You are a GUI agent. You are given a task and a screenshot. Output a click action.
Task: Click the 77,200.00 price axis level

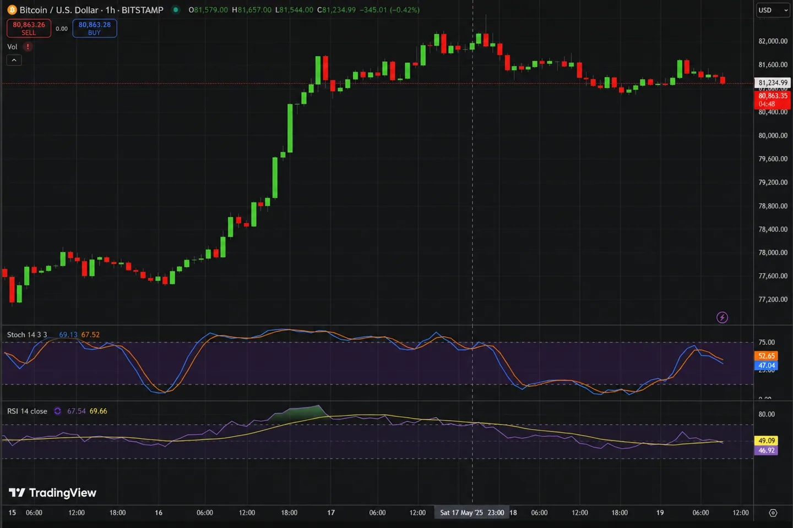(x=773, y=300)
